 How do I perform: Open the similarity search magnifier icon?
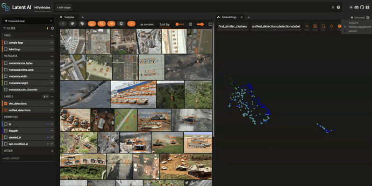(101, 24)
